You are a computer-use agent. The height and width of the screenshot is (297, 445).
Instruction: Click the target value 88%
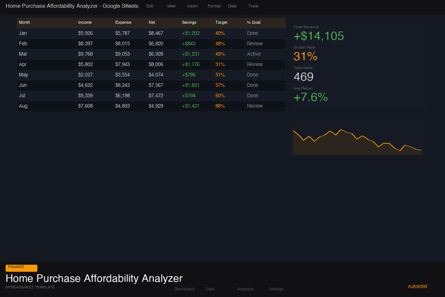click(x=220, y=106)
